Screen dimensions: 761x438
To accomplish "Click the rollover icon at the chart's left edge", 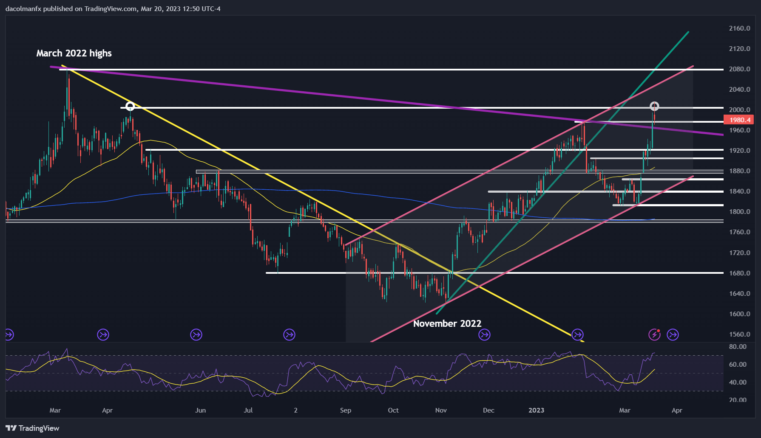I will [x=9, y=335].
